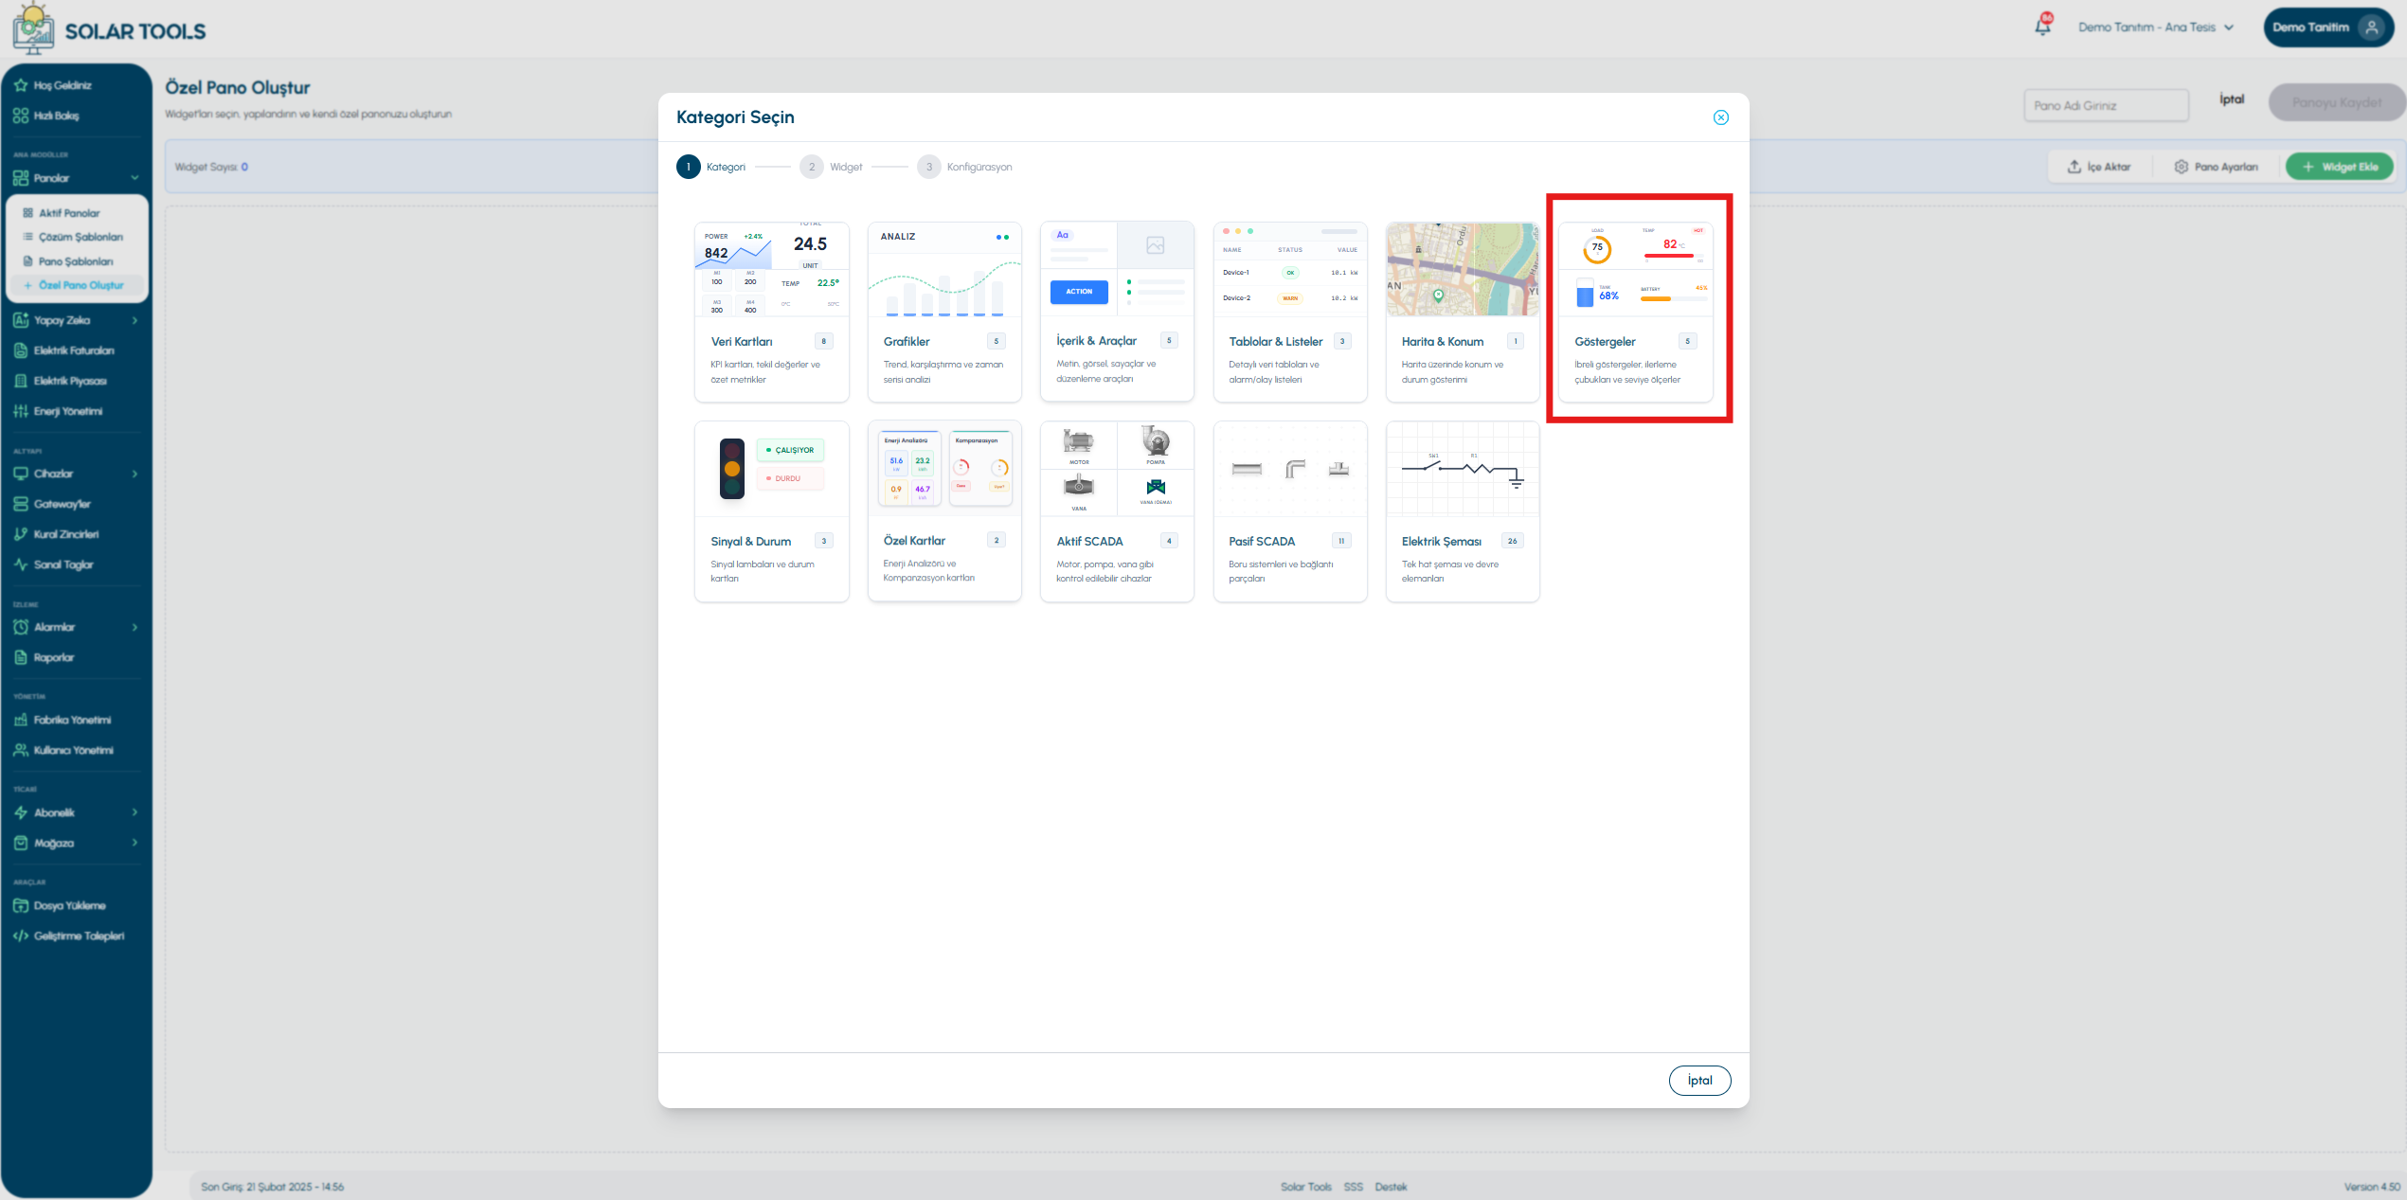The image size is (2407, 1200).
Task: Collapse the Panolar sidebar section
Action: (x=76, y=178)
